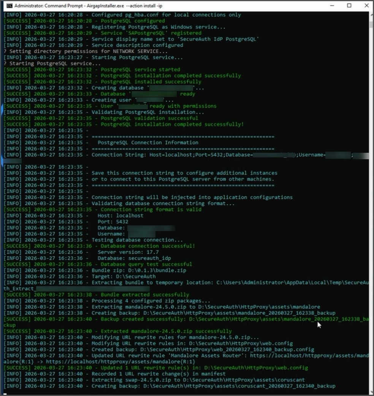Click line 'Database connection successful!'
This screenshot has width=374, height=396.
coord(100,246)
